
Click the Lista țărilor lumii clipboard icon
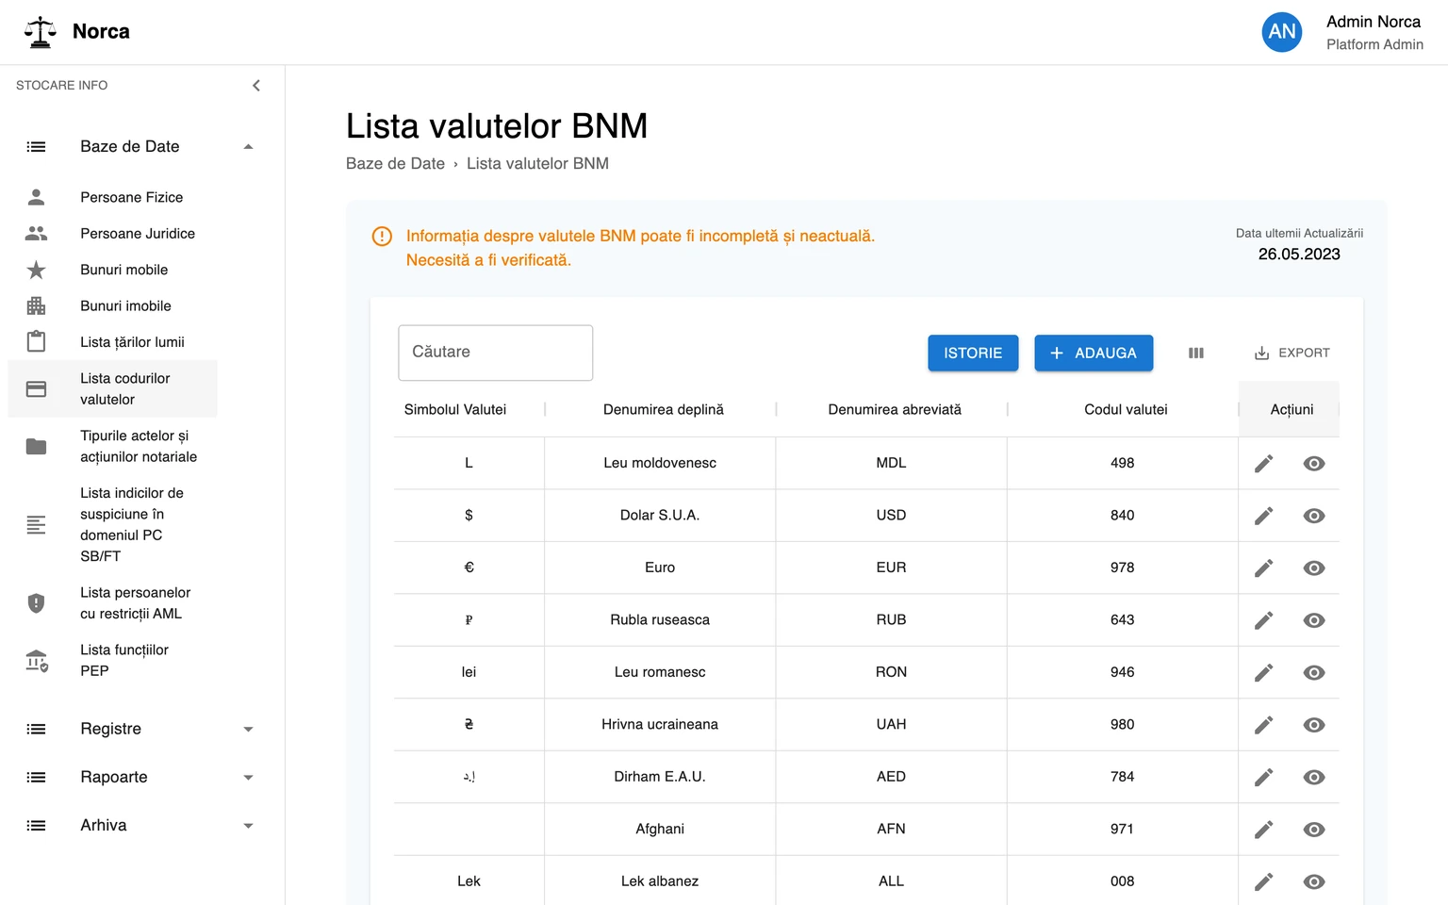click(36, 341)
